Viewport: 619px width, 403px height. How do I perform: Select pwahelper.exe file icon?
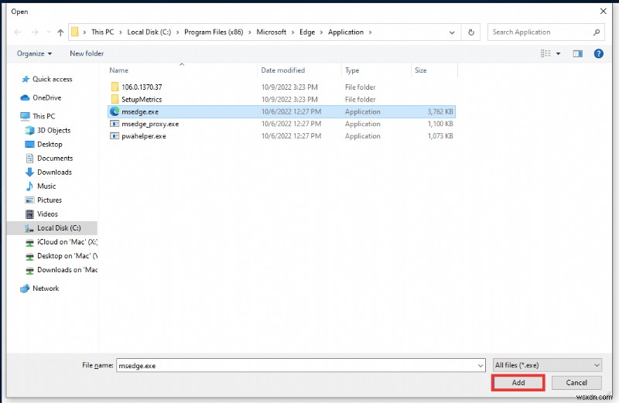coord(115,136)
